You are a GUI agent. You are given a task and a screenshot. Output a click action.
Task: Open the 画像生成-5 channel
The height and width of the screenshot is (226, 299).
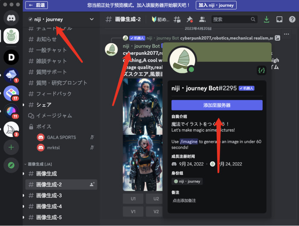coord(61,217)
